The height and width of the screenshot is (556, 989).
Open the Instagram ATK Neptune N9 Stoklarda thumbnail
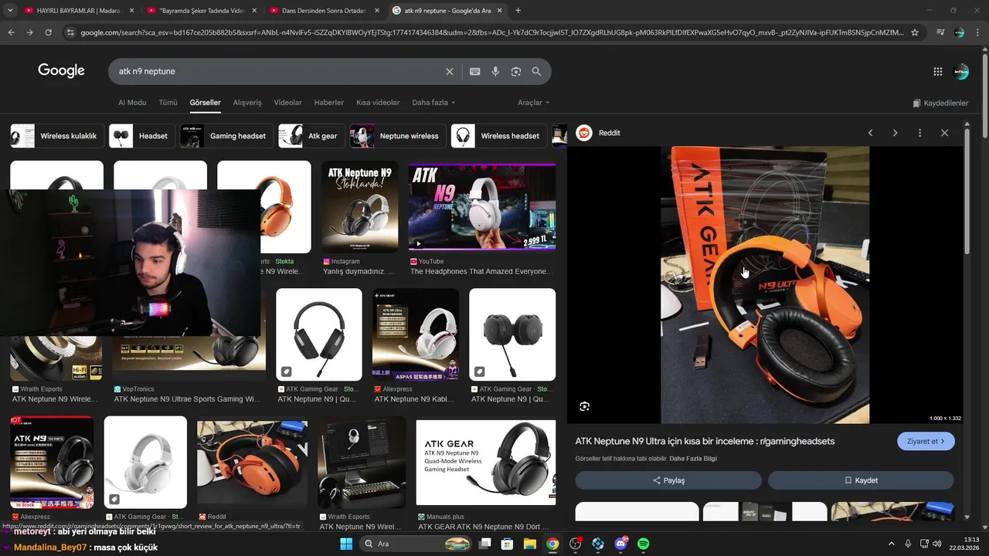pyautogui.click(x=360, y=207)
